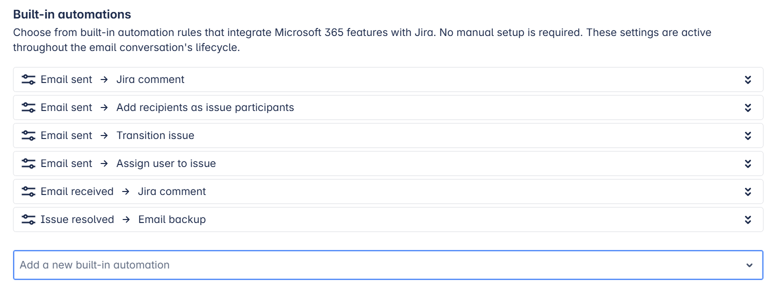The image size is (767, 284).
Task: Expand the Transition issue automation chevron
Action: pyautogui.click(x=748, y=135)
